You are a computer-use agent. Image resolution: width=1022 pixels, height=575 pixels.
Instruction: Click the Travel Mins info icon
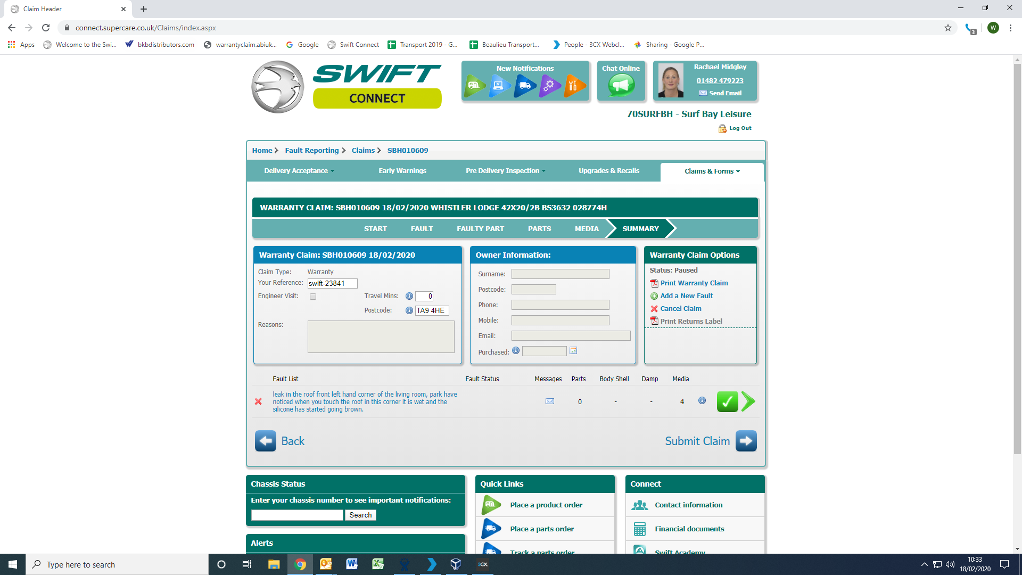coord(409,296)
